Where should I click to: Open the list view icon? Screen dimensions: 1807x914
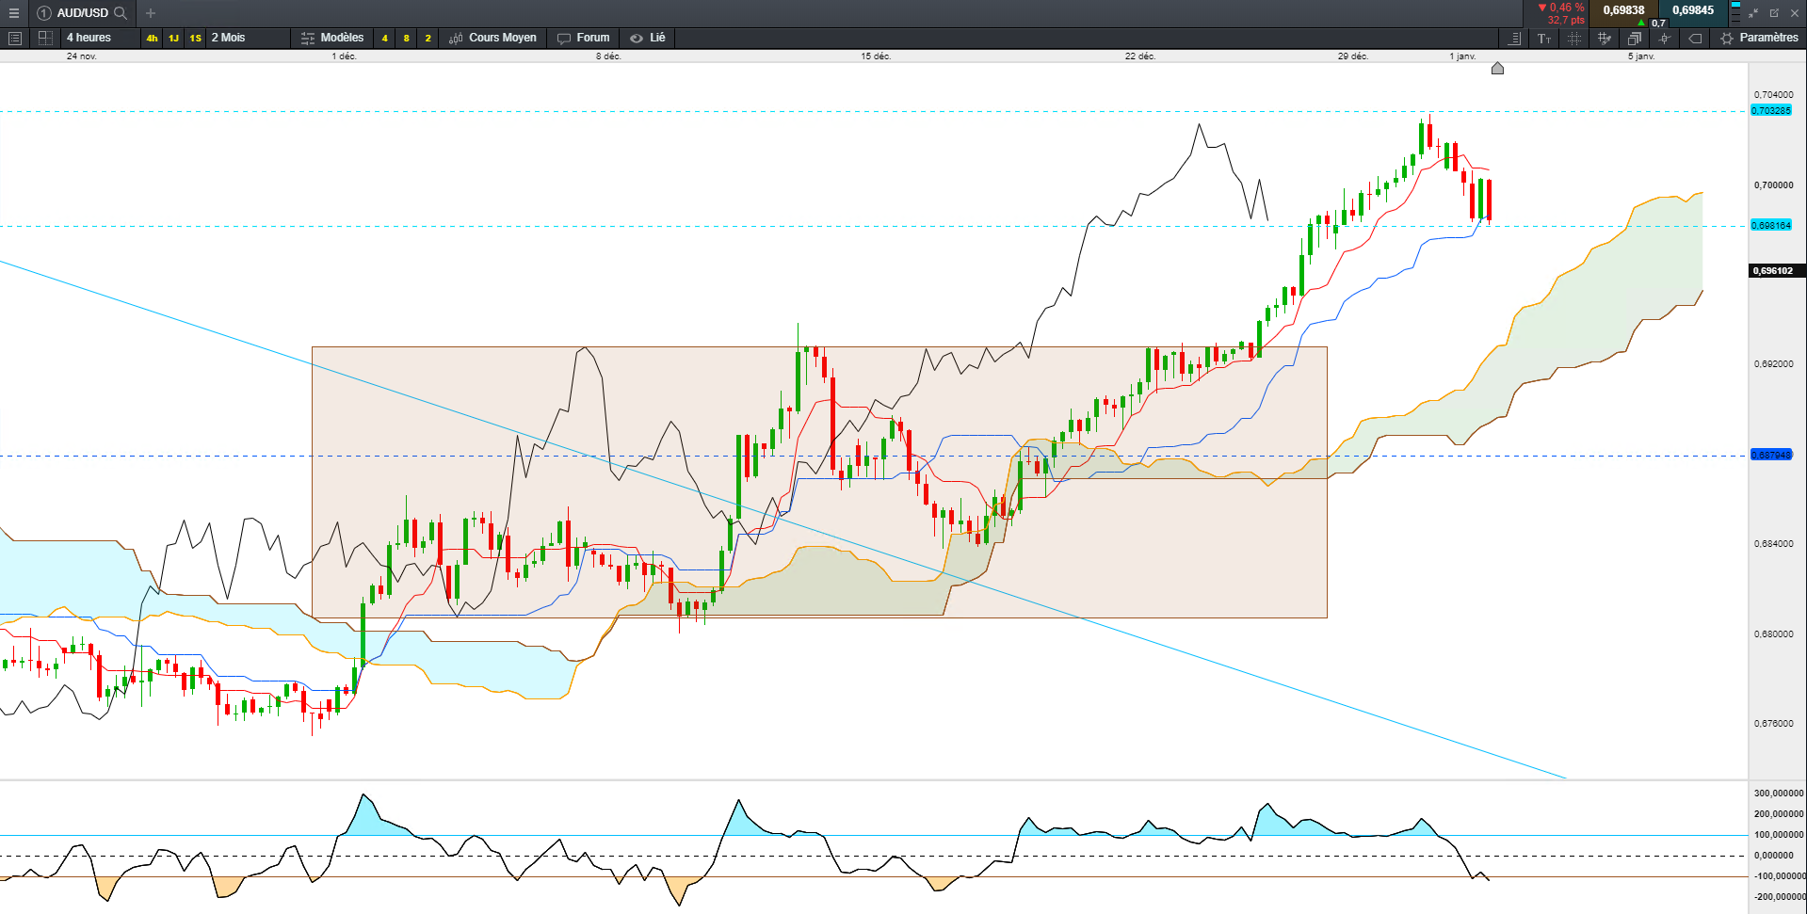(x=14, y=39)
